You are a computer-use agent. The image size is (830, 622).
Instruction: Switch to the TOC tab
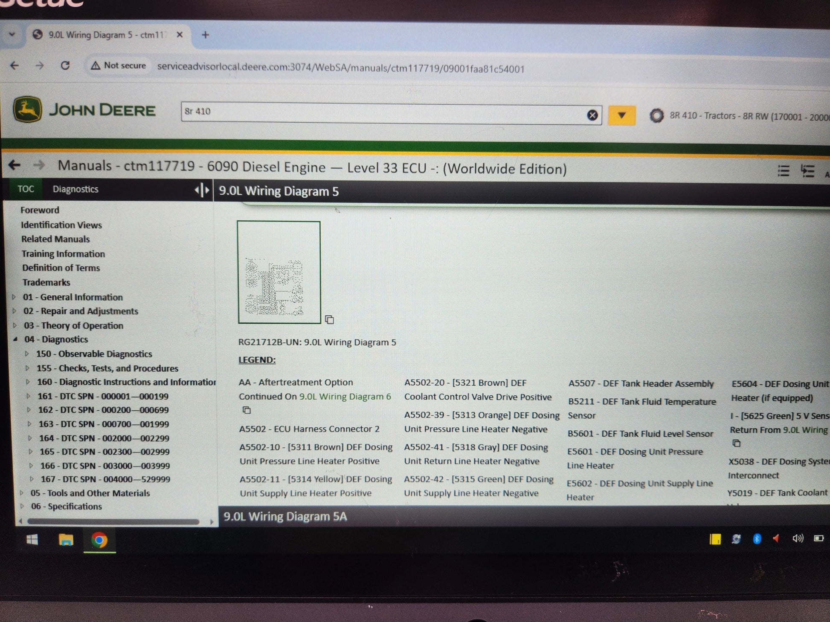point(26,189)
